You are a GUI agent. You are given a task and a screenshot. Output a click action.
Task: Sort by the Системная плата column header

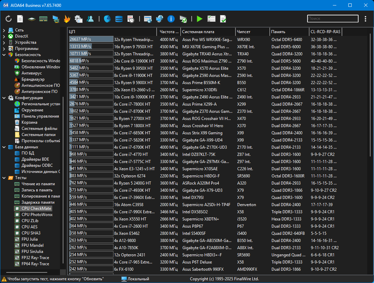click(208, 32)
